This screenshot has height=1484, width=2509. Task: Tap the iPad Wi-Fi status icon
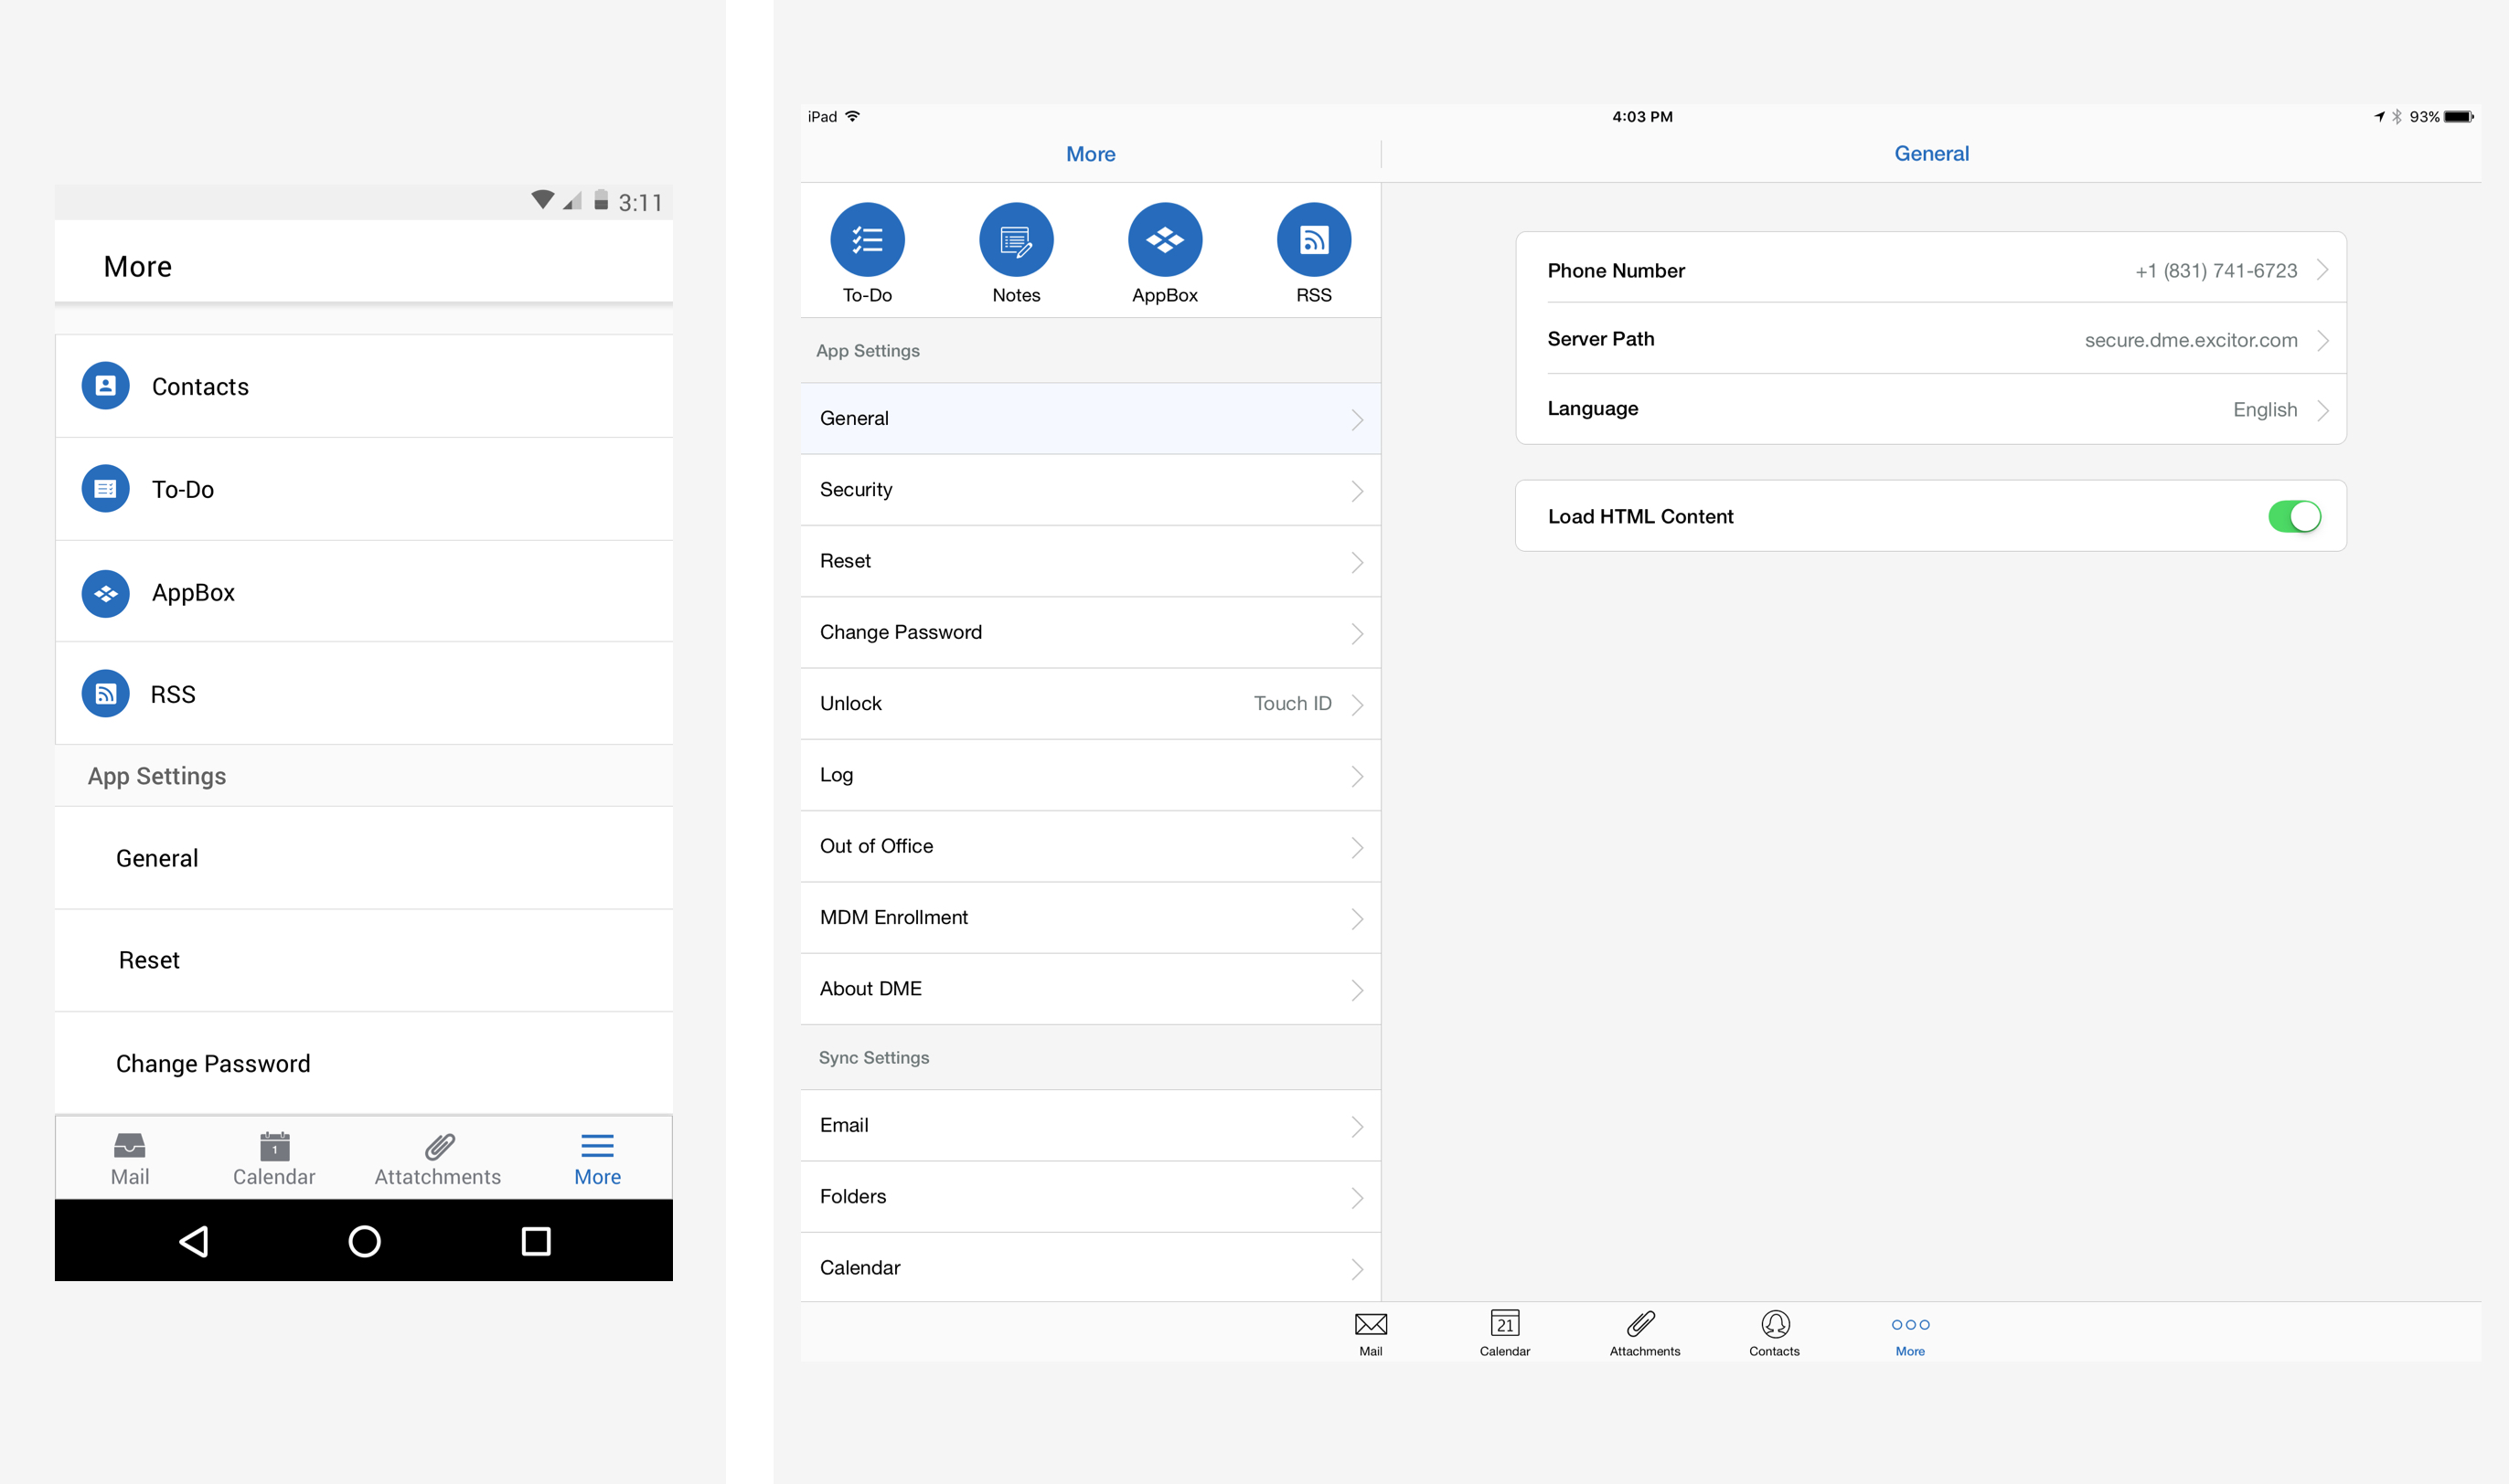point(852,116)
